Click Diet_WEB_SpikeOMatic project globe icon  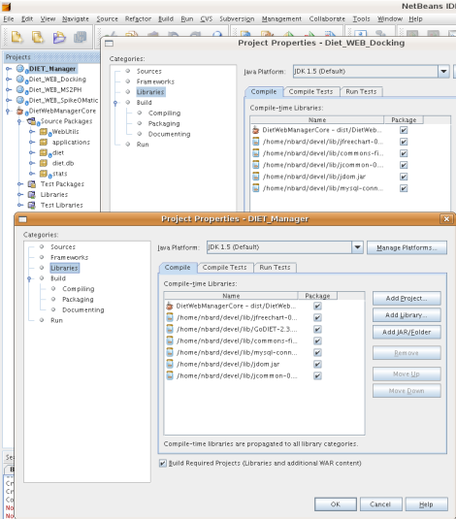pyautogui.click(x=20, y=100)
